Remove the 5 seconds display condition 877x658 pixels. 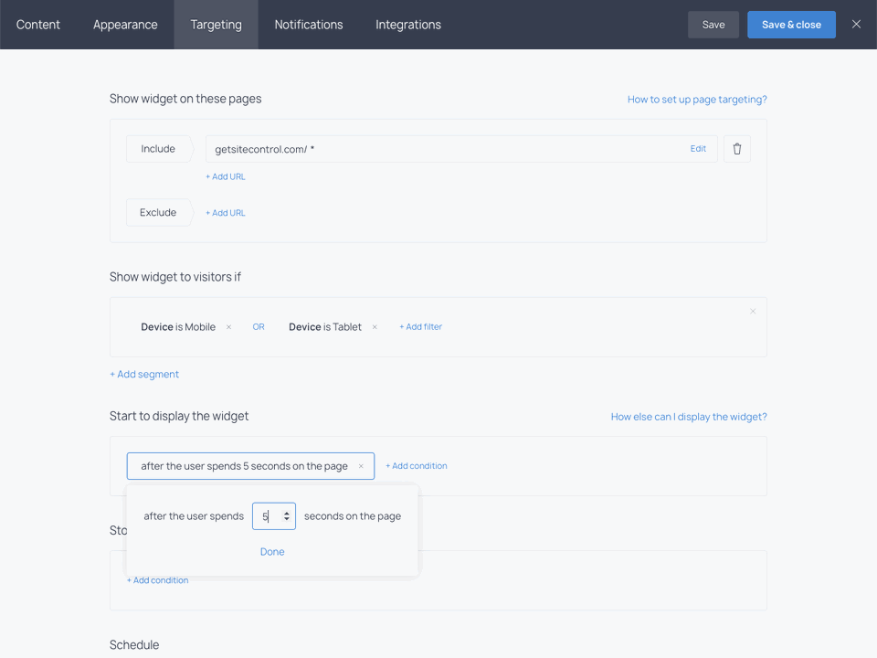(x=361, y=466)
